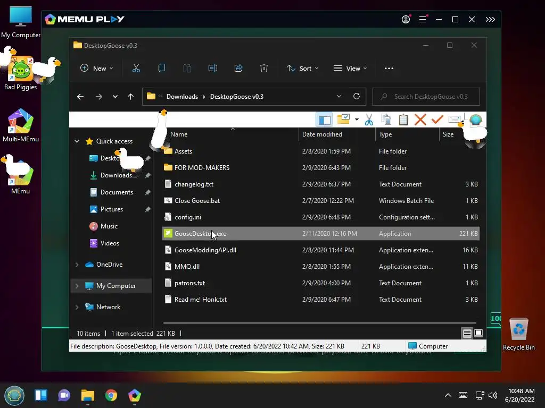Open Videos in the navigation pane

(110, 243)
